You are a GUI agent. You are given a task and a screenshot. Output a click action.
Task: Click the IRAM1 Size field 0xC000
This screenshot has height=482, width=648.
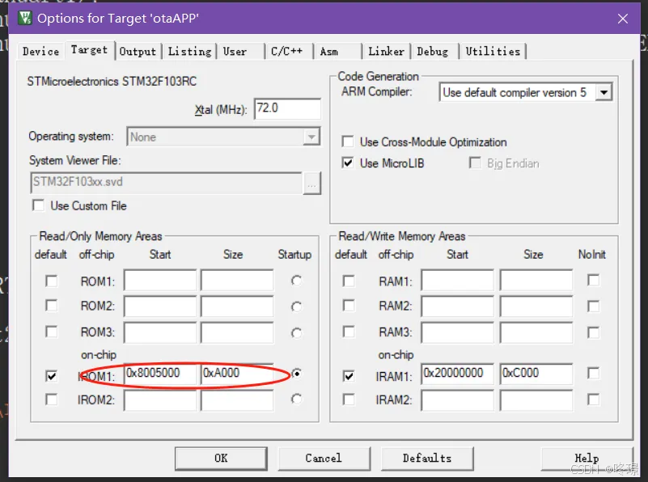[x=536, y=374]
